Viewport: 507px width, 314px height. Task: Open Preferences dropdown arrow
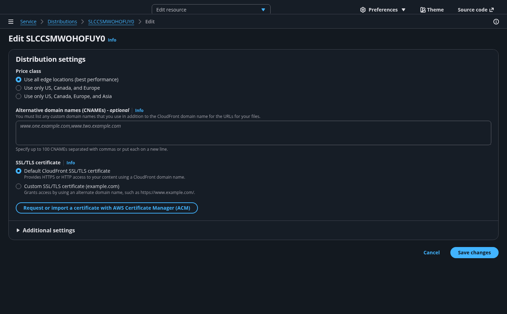point(404,10)
